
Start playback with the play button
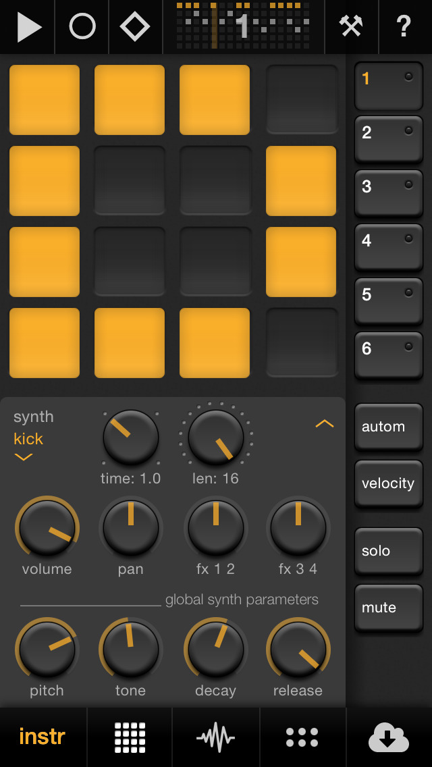[29, 26]
